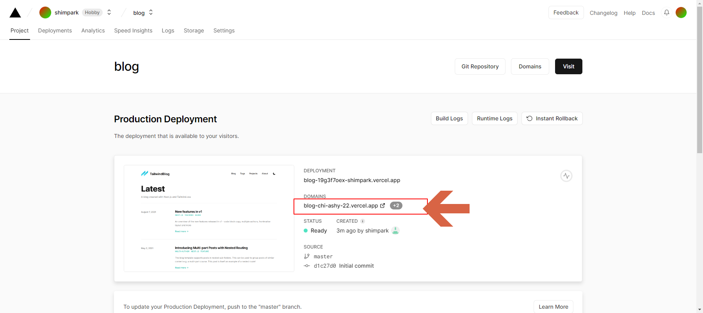Image resolution: width=703 pixels, height=313 pixels.
Task: Open the deployment activity pulse icon
Action: coord(566,176)
